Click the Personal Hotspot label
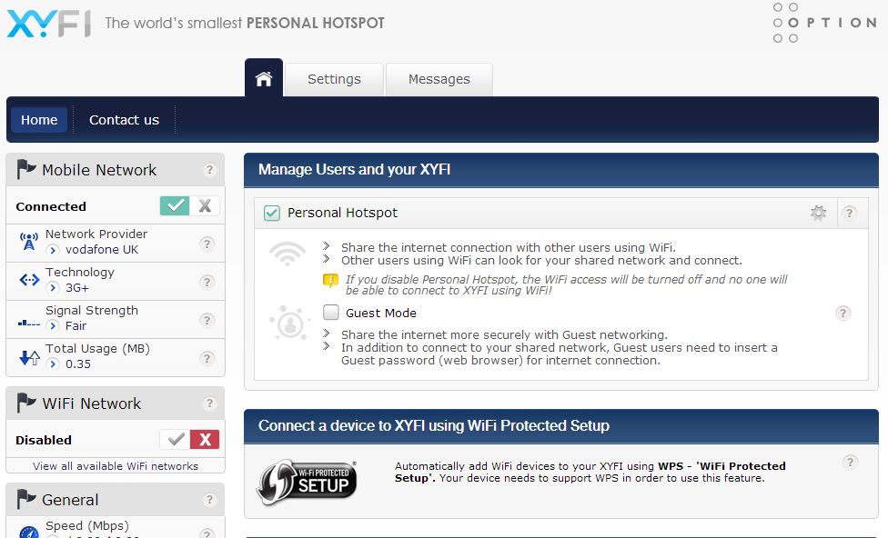 (342, 213)
